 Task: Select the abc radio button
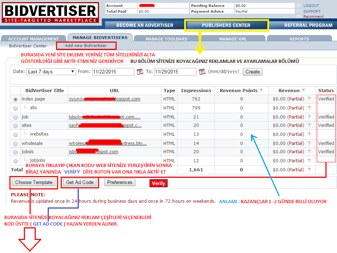pos(16,108)
